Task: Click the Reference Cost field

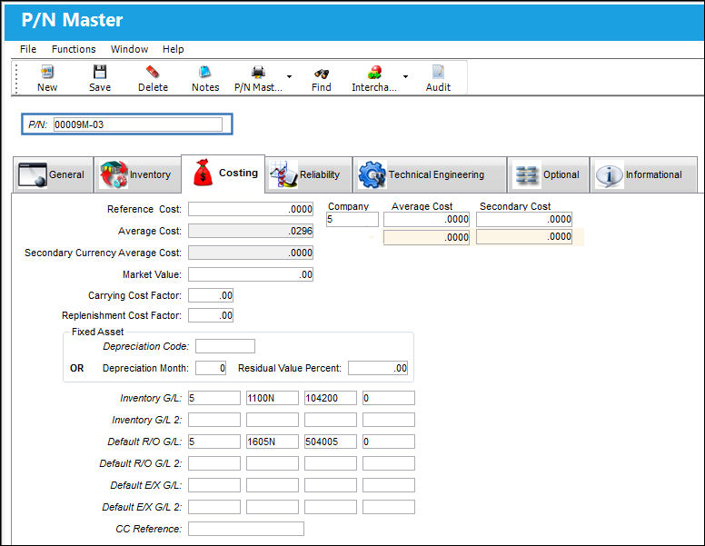Action: click(x=251, y=209)
